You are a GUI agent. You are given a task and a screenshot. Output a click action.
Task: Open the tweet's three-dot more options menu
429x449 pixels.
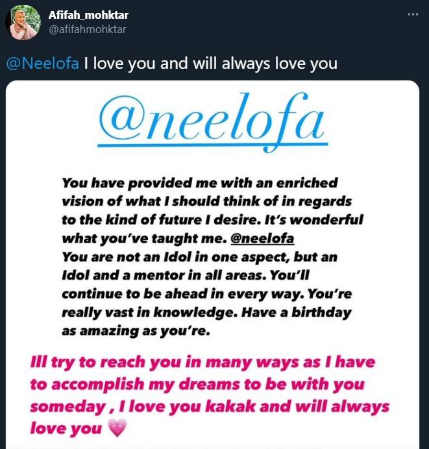(413, 14)
